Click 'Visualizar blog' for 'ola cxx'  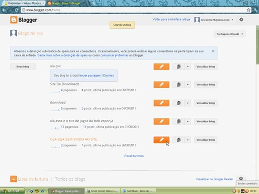pyautogui.click(x=206, y=67)
